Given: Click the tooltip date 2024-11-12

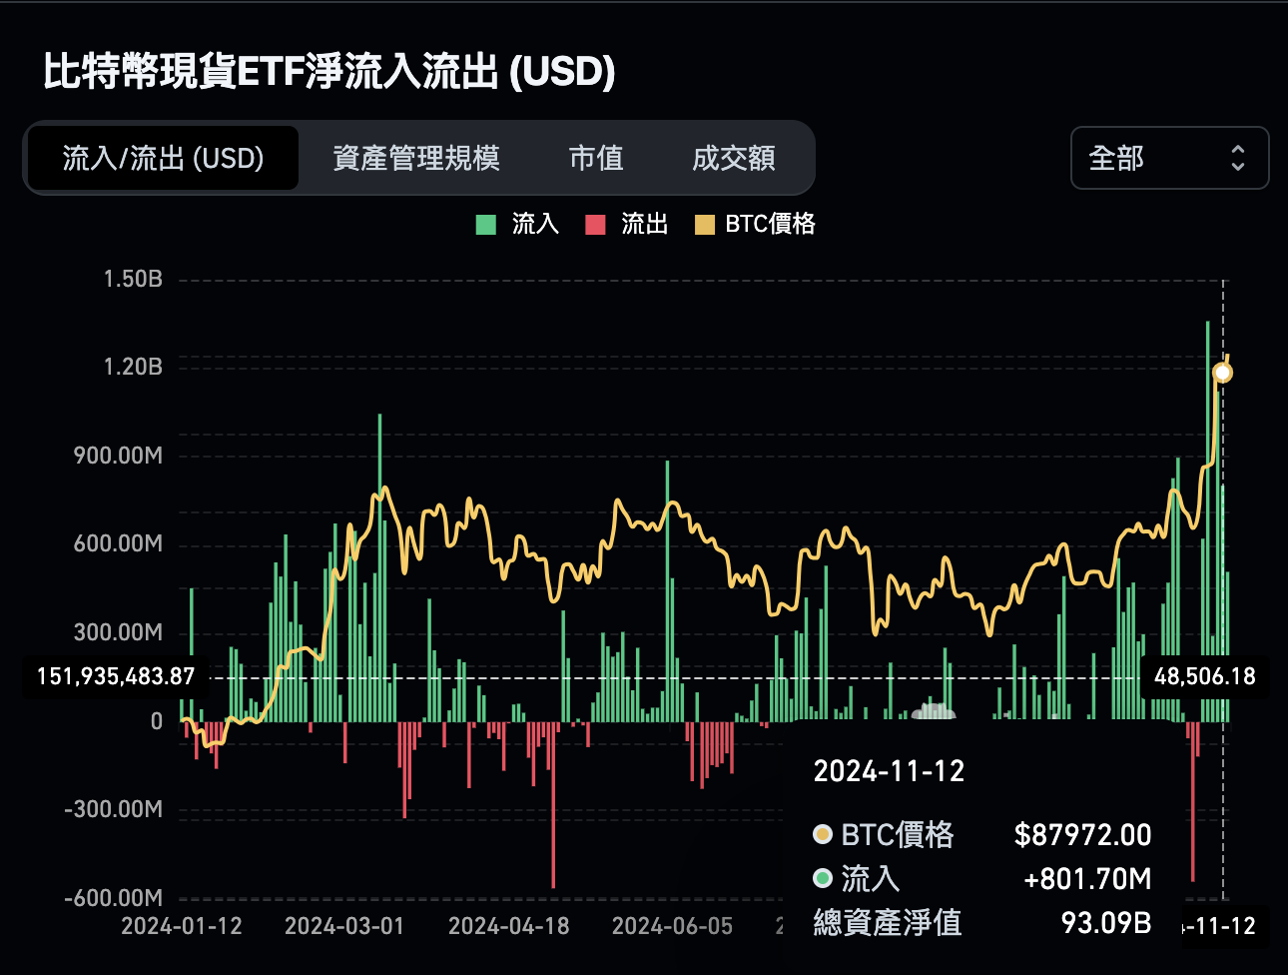Looking at the screenshot, I should [889, 771].
